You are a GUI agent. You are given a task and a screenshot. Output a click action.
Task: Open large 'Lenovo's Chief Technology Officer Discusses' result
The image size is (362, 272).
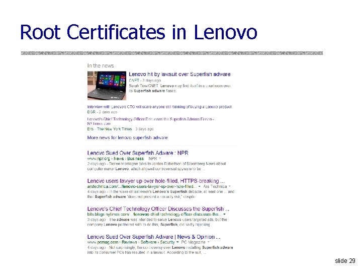(158, 209)
